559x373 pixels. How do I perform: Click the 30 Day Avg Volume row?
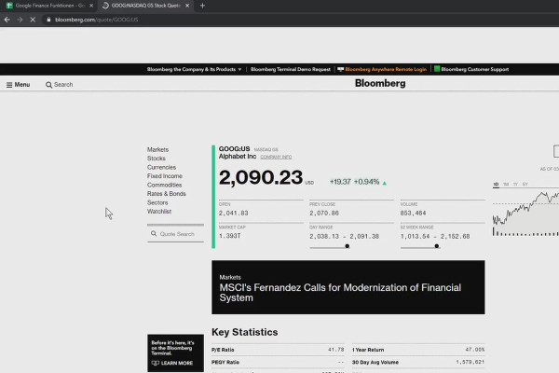[418, 362]
